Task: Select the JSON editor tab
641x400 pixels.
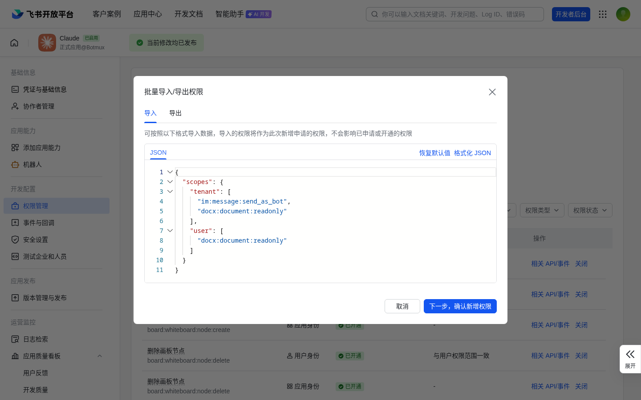Action: click(158, 152)
